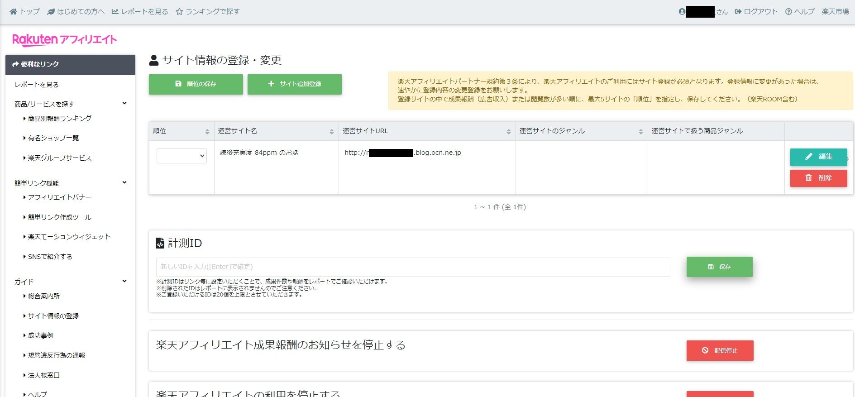Sort table by 運営サイトのジャンル column arrows
This screenshot has width=855, height=397.
click(x=641, y=132)
